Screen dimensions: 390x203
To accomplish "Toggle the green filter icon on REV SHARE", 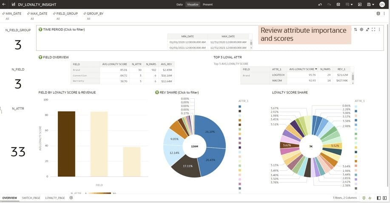I will coord(157,92).
